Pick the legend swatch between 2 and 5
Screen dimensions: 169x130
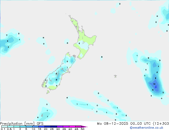23,127
